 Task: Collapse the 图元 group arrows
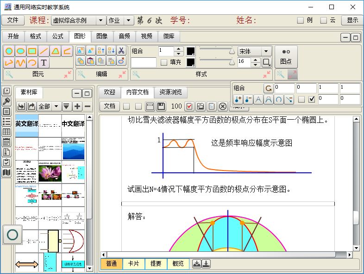tap(68, 74)
